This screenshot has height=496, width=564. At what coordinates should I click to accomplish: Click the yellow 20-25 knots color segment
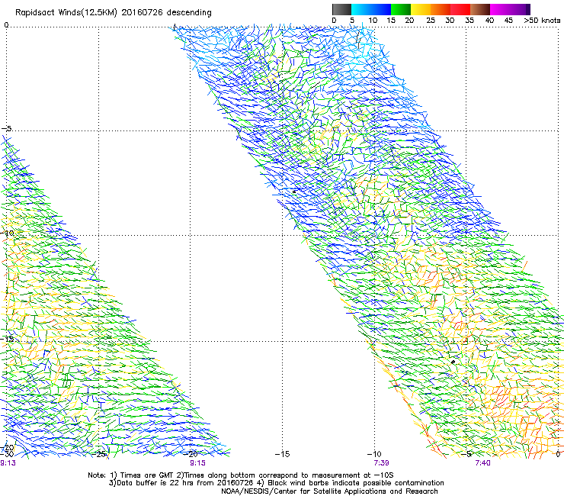point(421,9)
